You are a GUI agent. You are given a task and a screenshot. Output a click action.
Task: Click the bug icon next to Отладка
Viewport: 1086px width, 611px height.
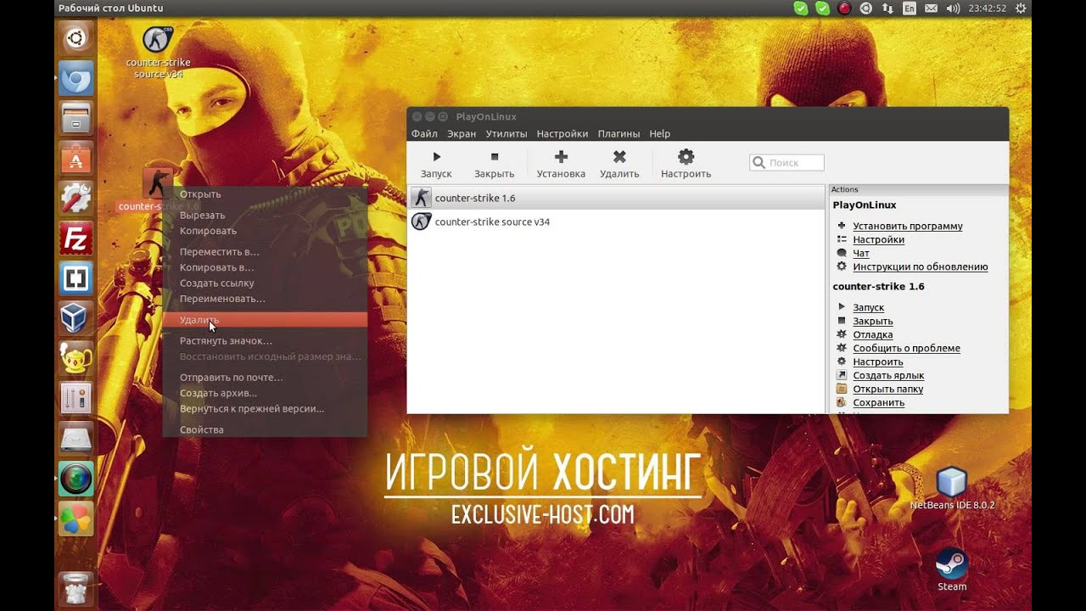click(x=842, y=334)
